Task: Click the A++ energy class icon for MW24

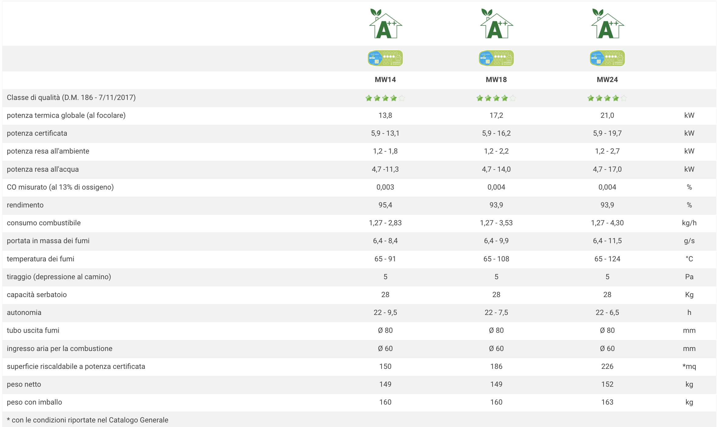Action: (x=607, y=24)
